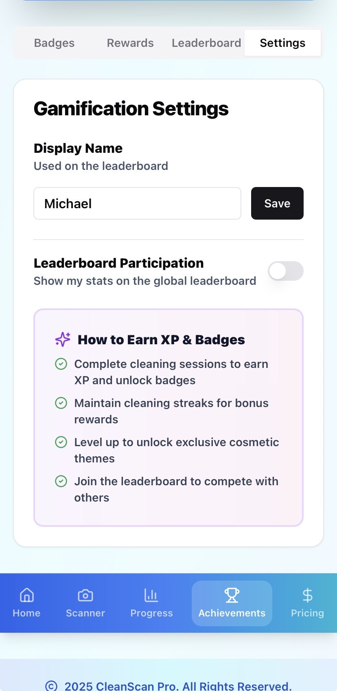Click the purple sparkle icon
The height and width of the screenshot is (691, 337).
(63, 339)
